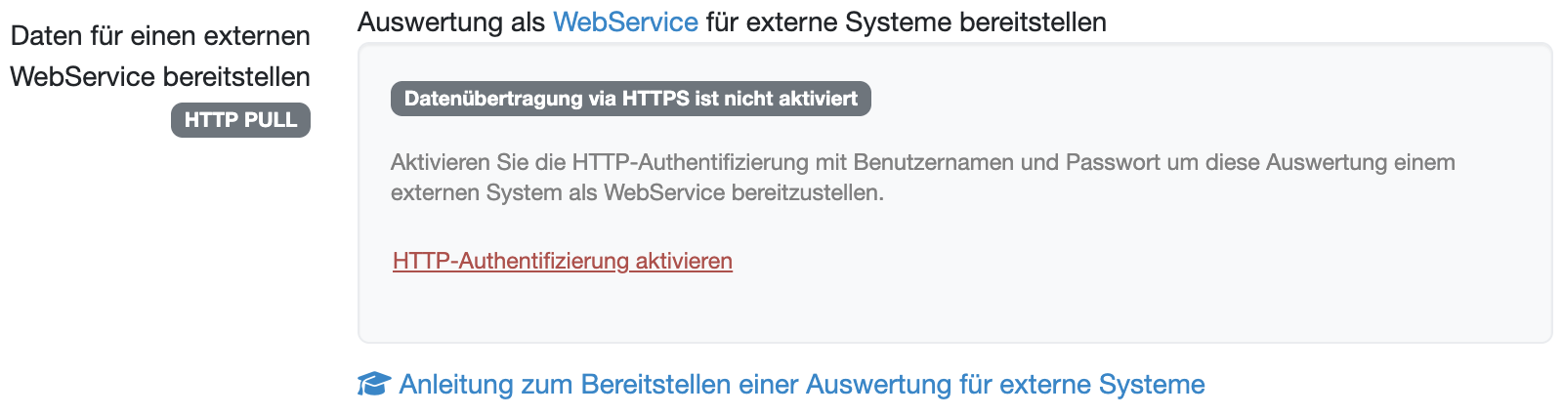Click the 'WebService bereitstellen' label line on the left
Viewport: 1563px width, 416px height.
tap(160, 77)
